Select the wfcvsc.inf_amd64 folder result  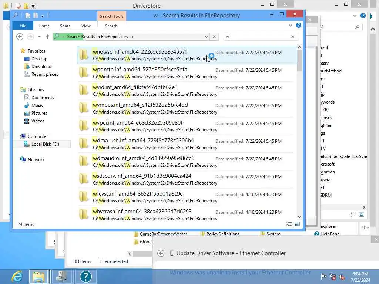pos(187,197)
